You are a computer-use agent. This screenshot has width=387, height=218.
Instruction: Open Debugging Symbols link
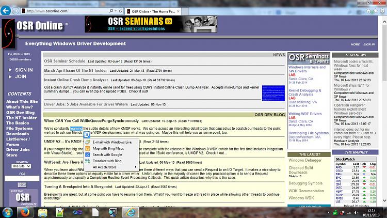305,183
